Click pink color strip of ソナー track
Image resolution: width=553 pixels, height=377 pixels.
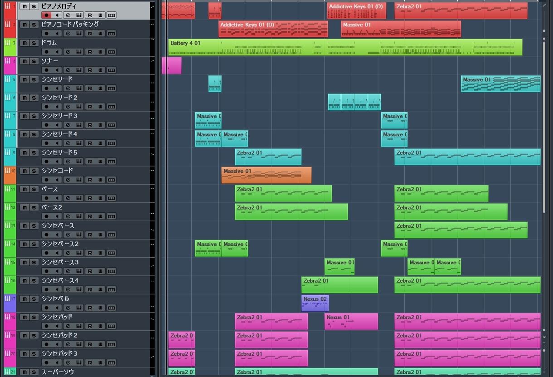tap(10, 65)
